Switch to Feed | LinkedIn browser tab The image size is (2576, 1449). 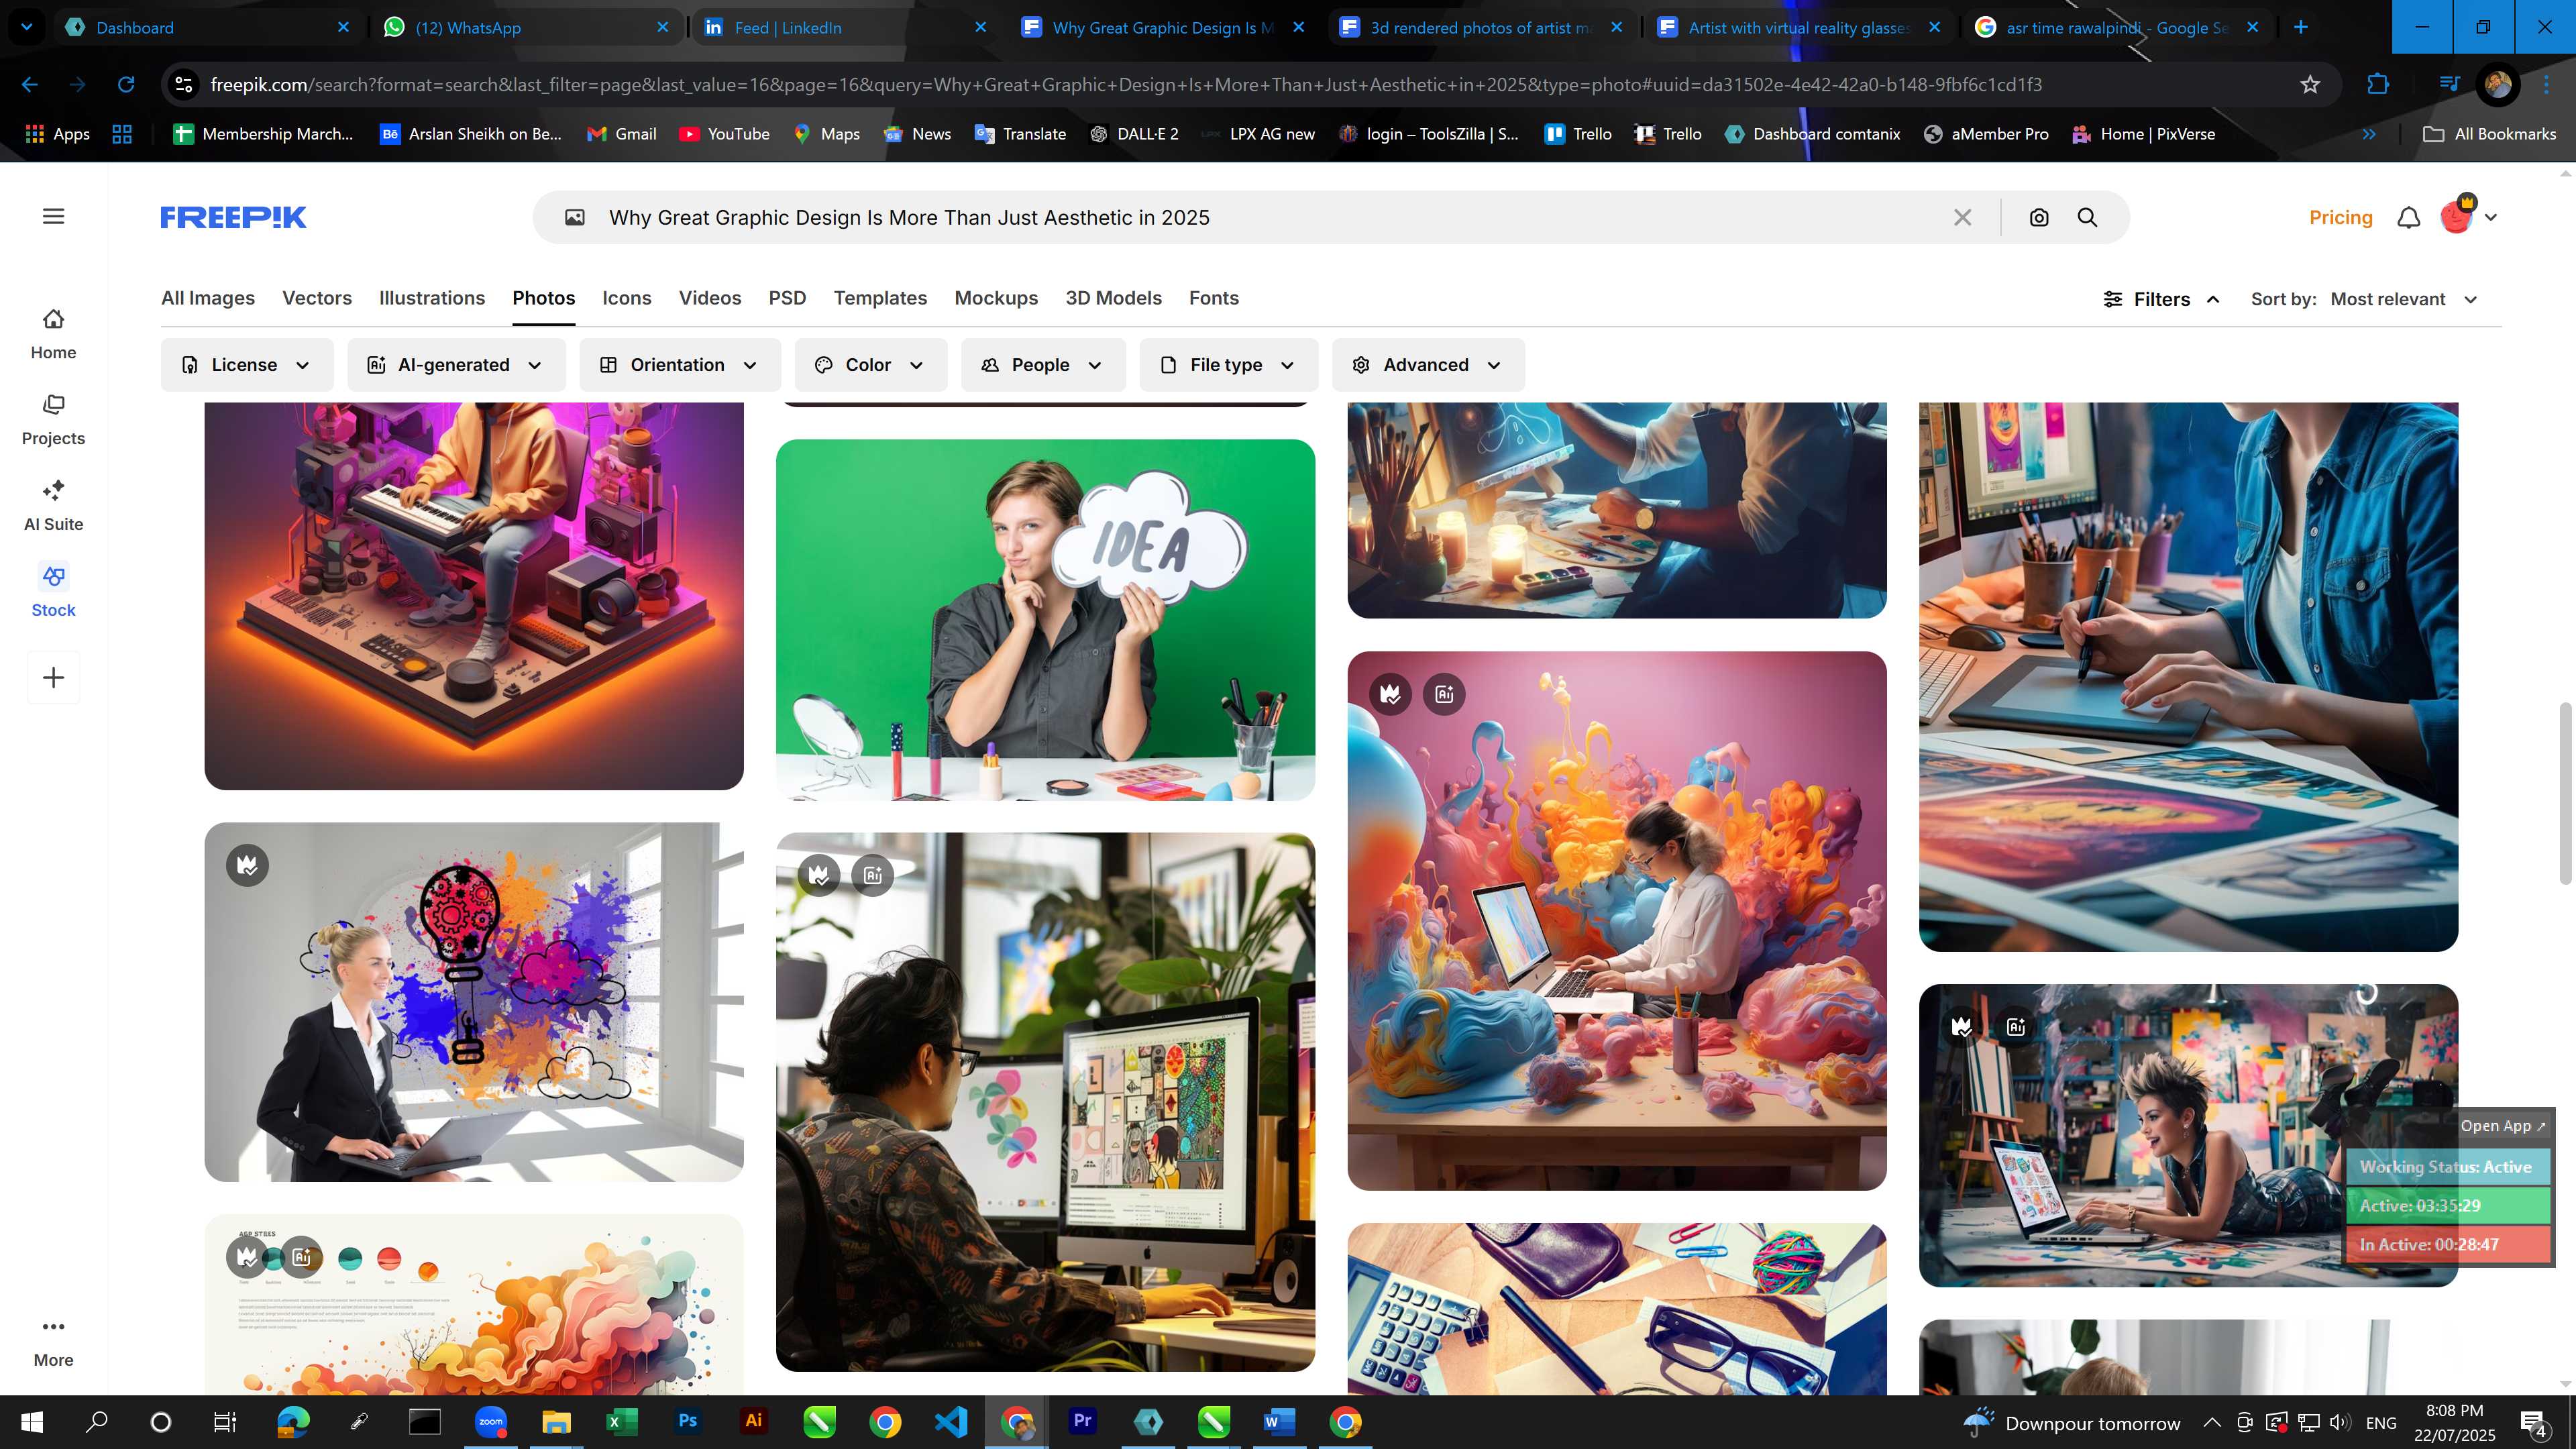(844, 27)
